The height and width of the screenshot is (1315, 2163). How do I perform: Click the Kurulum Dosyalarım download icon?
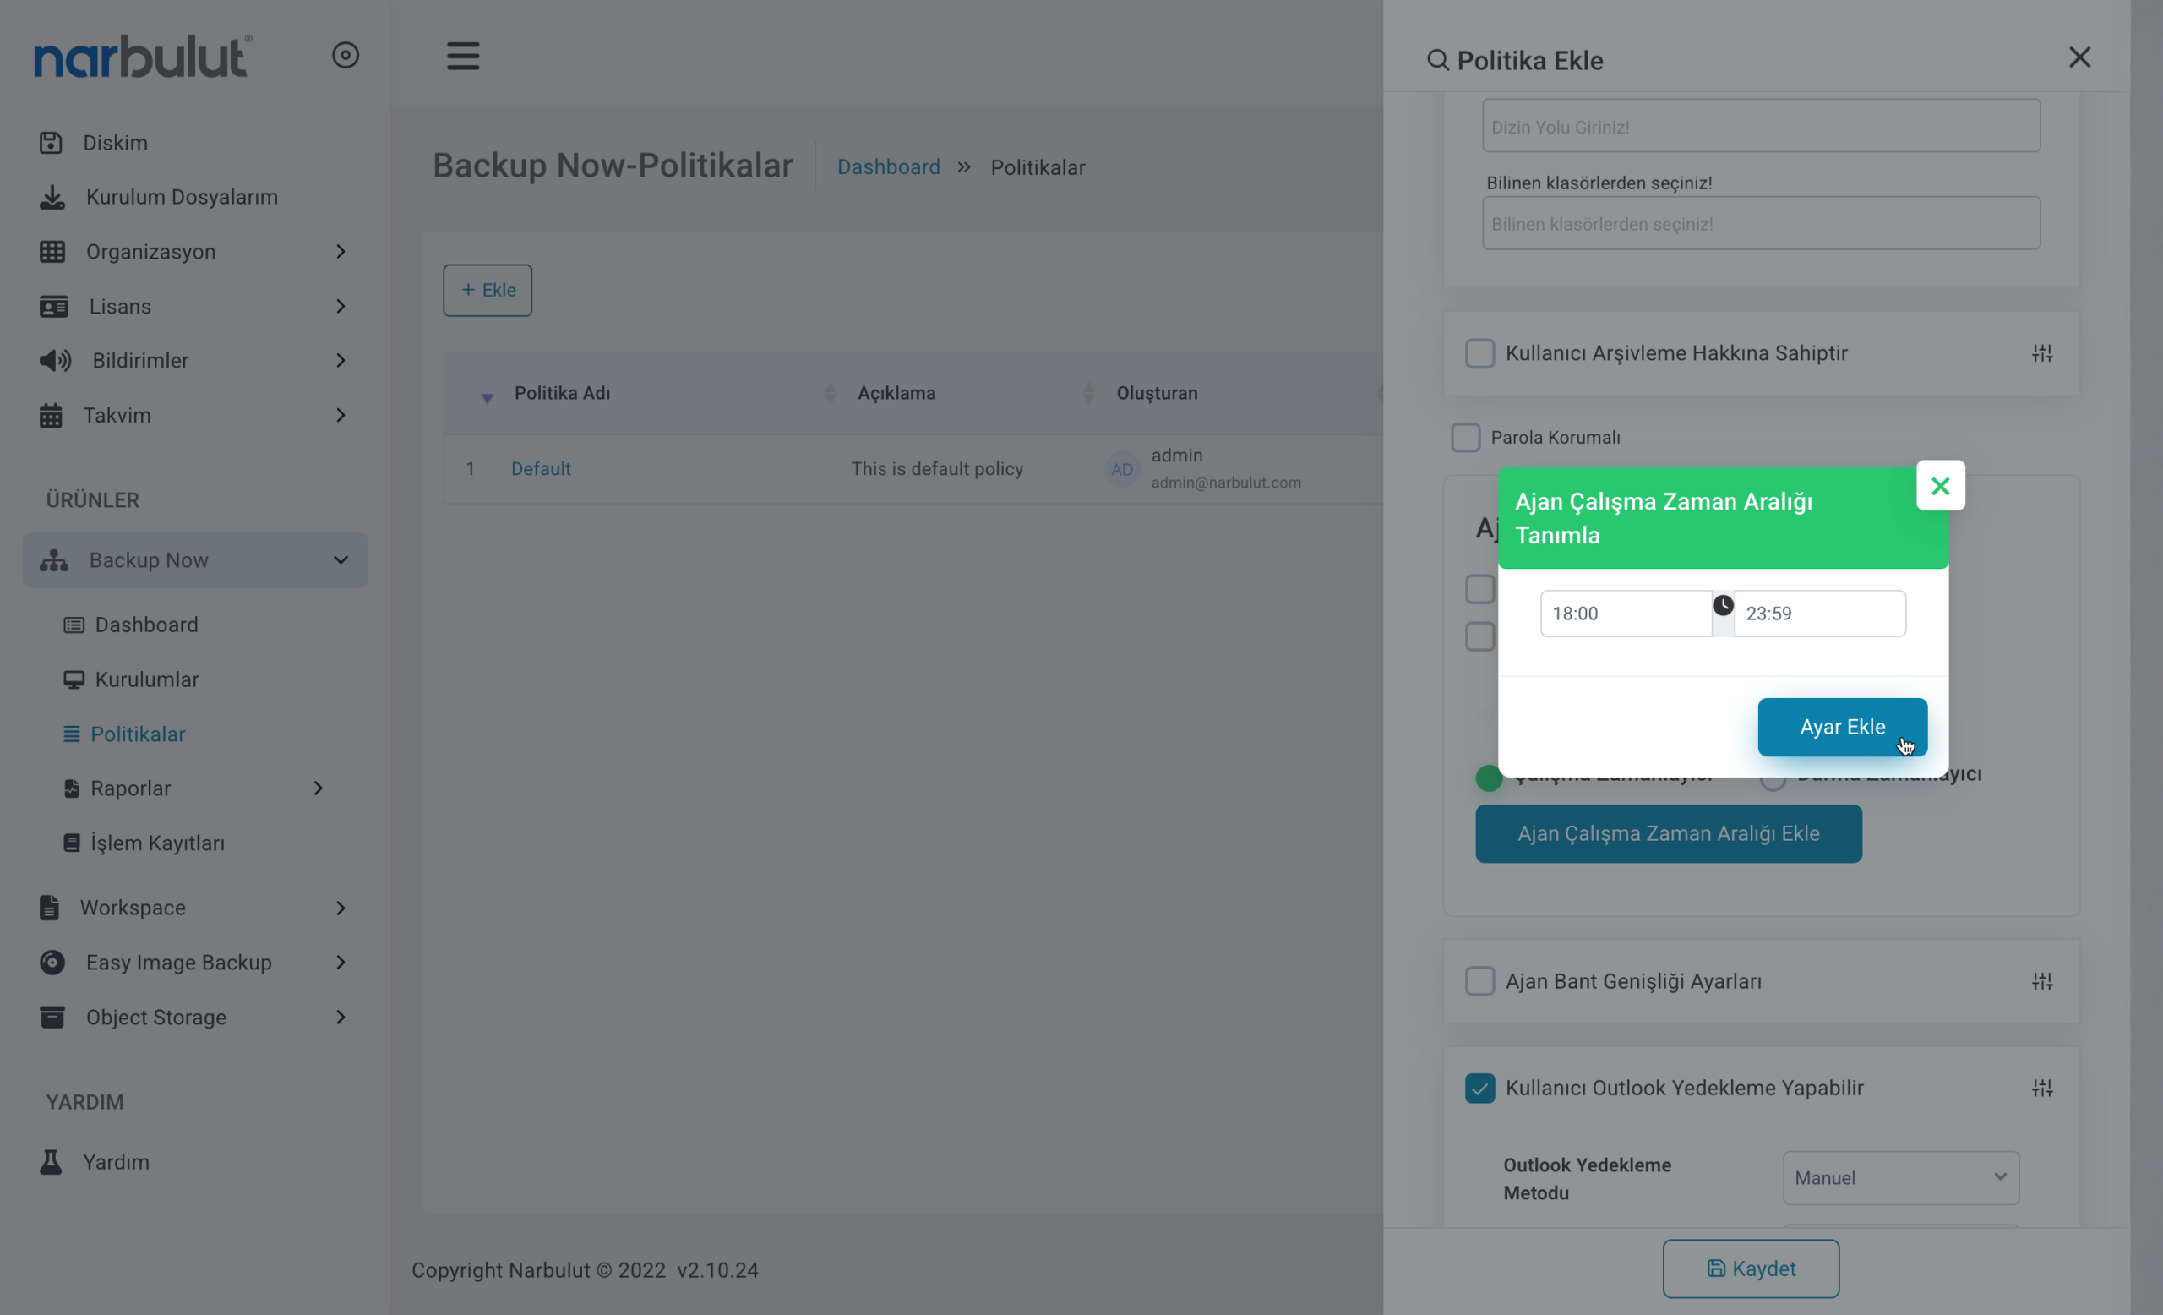tap(52, 197)
